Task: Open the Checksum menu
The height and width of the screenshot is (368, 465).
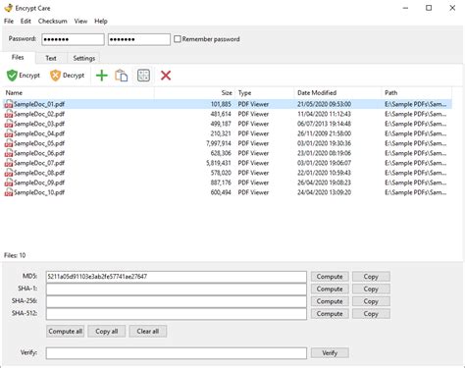Action: 53,22
